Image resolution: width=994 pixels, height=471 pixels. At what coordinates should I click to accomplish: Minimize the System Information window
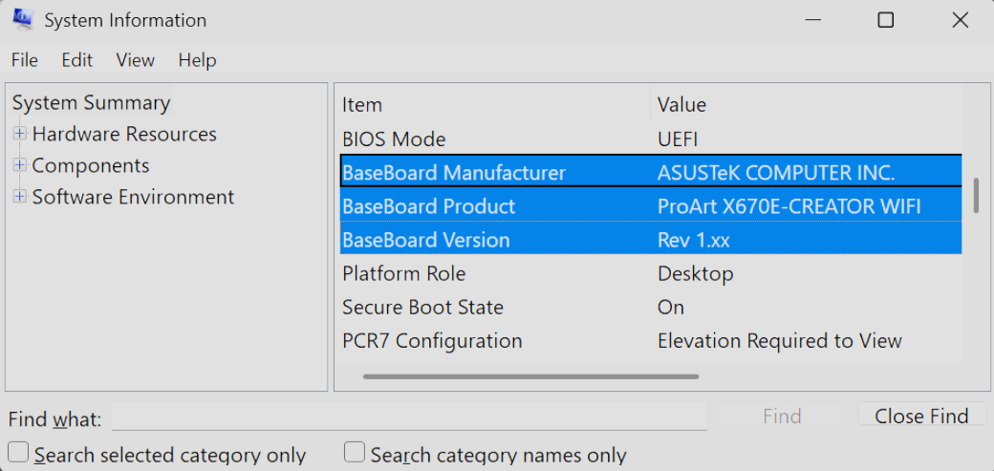click(813, 20)
